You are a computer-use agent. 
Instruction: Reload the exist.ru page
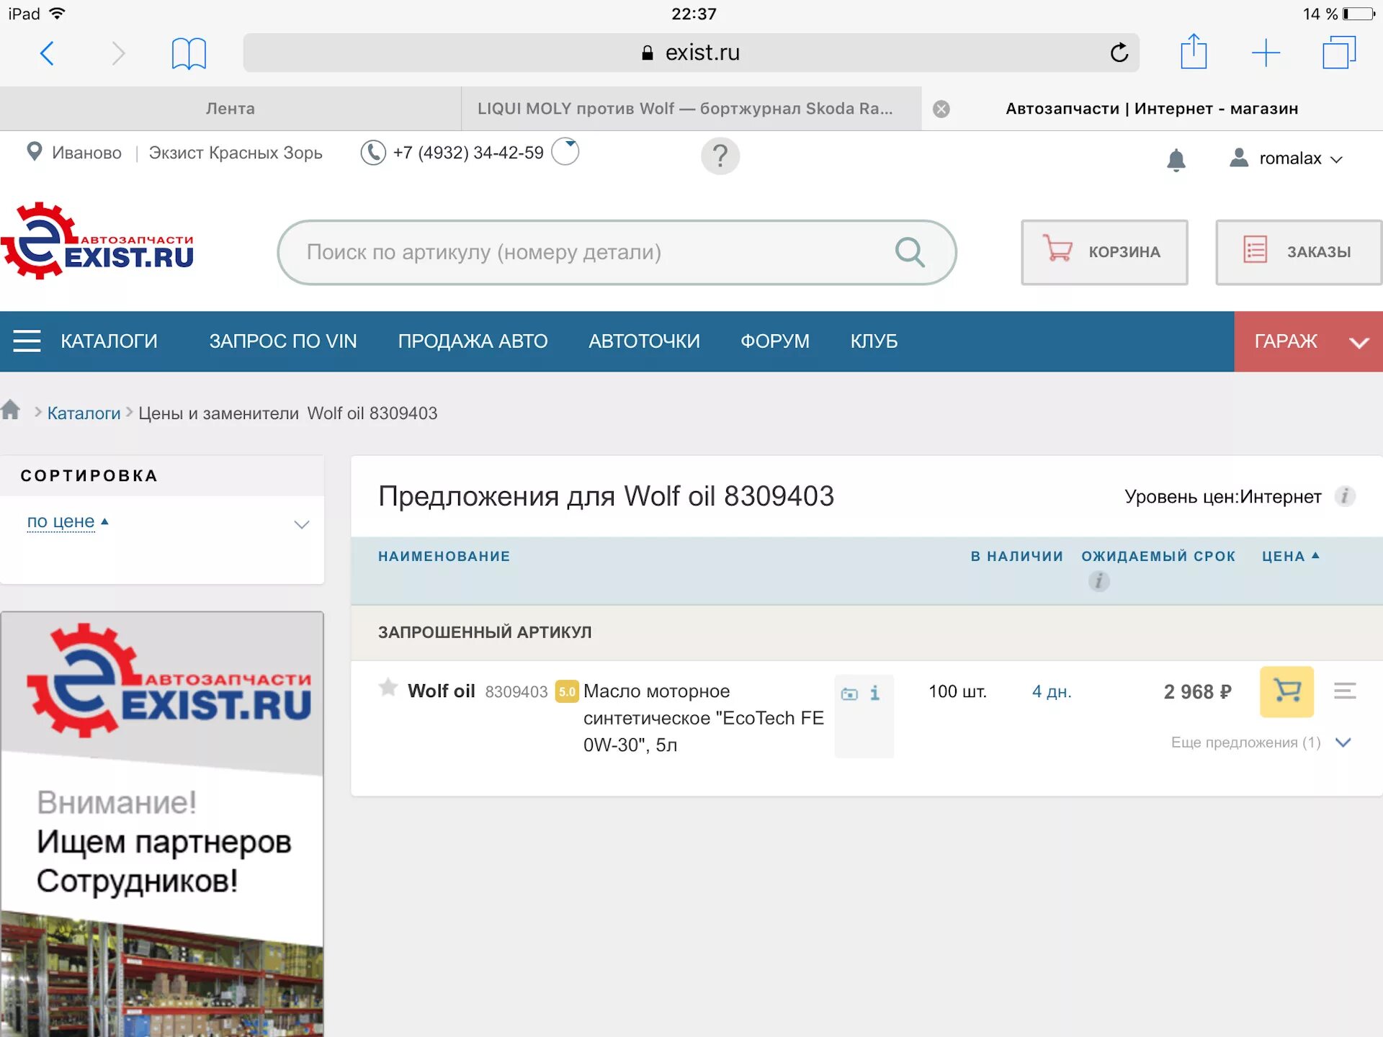[1119, 53]
